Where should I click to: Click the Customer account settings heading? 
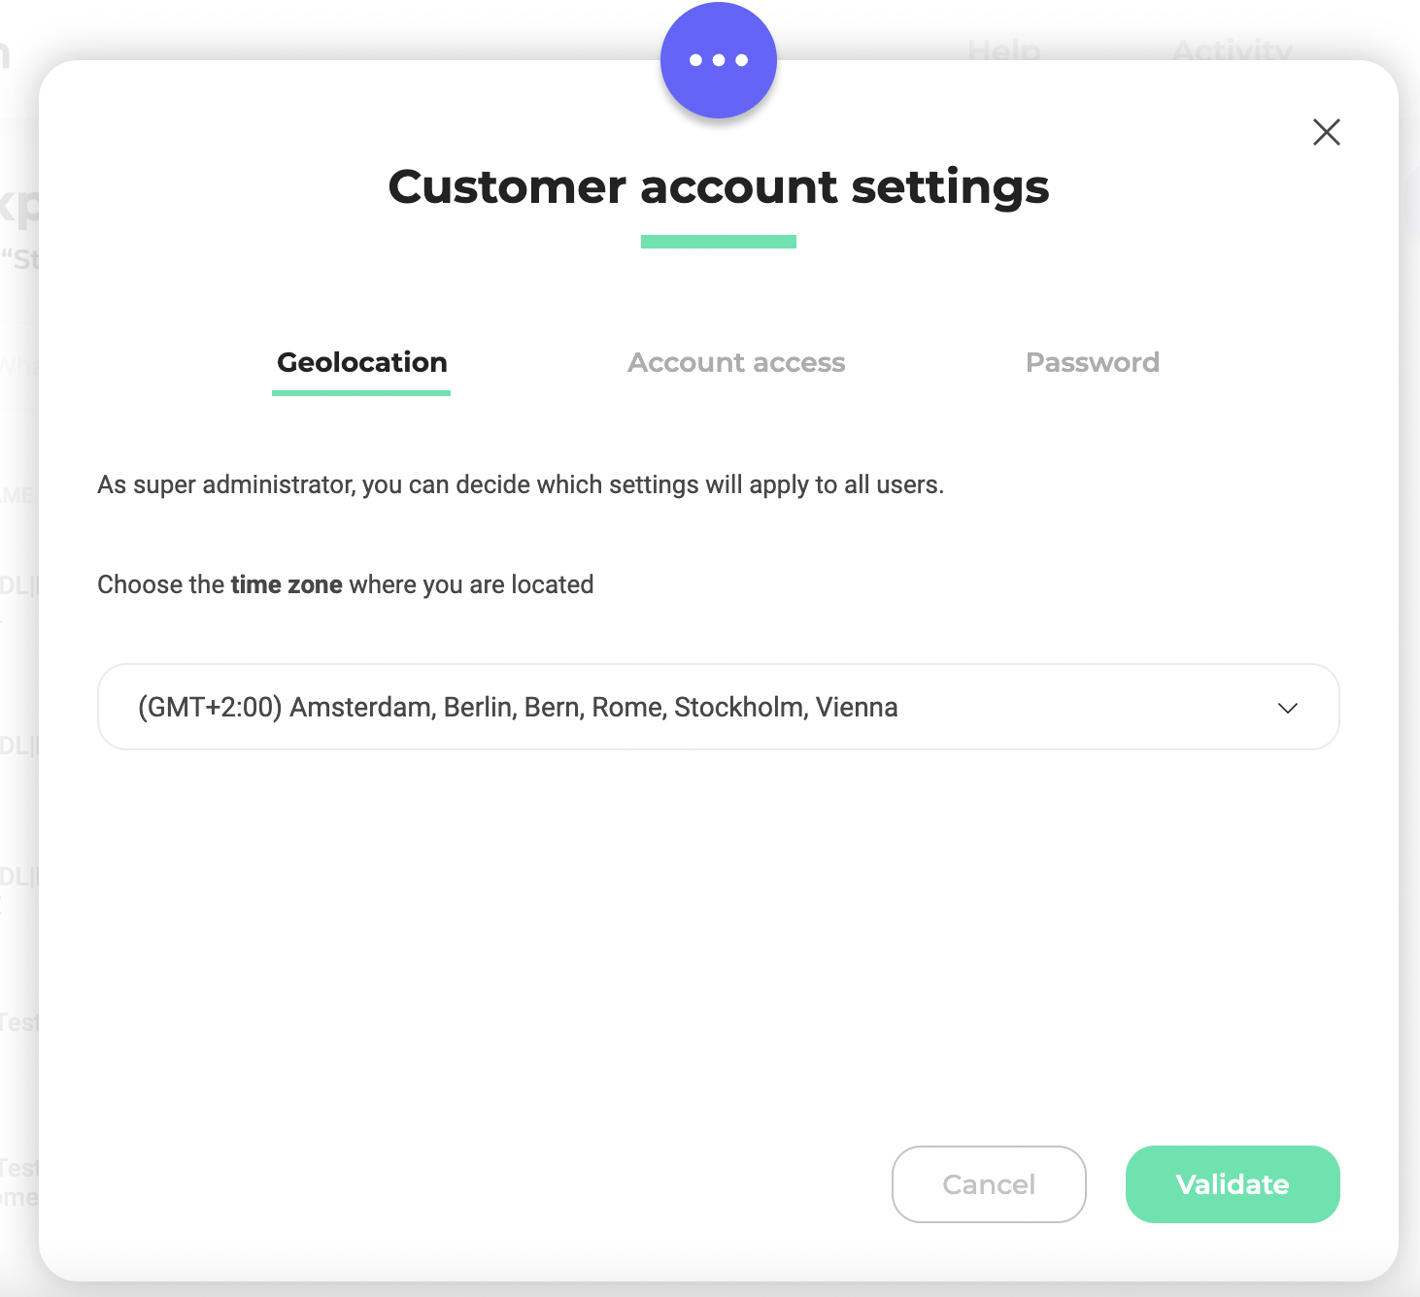pyautogui.click(x=719, y=187)
